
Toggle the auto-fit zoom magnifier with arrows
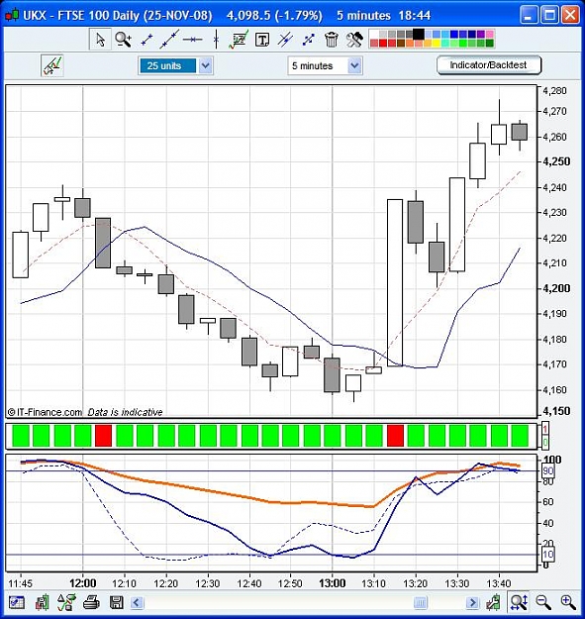point(519,602)
